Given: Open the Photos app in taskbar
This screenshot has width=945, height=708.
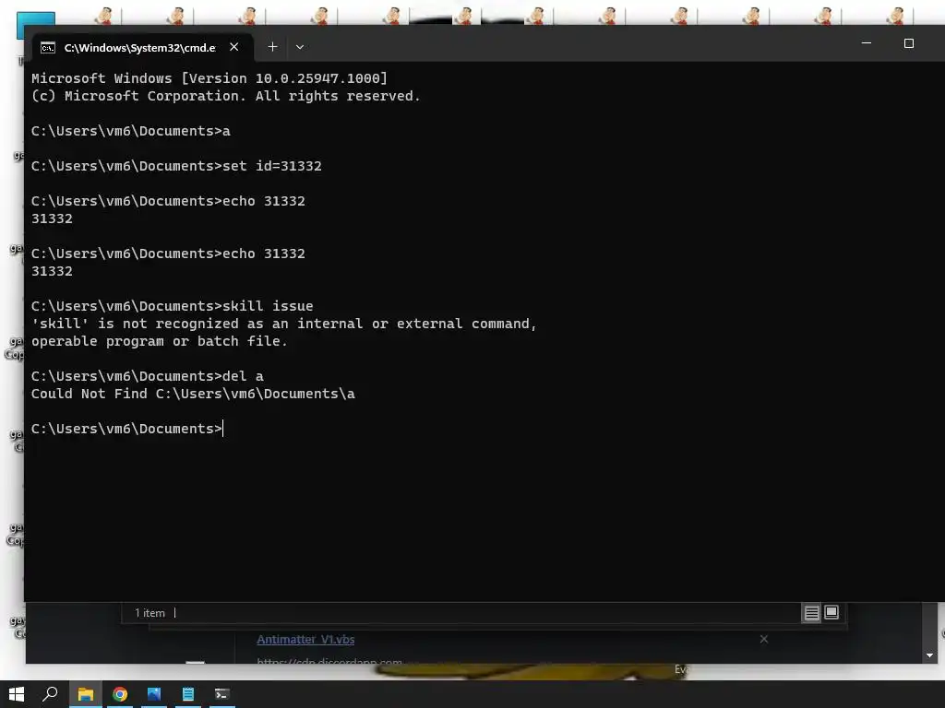Looking at the screenshot, I should pos(154,694).
